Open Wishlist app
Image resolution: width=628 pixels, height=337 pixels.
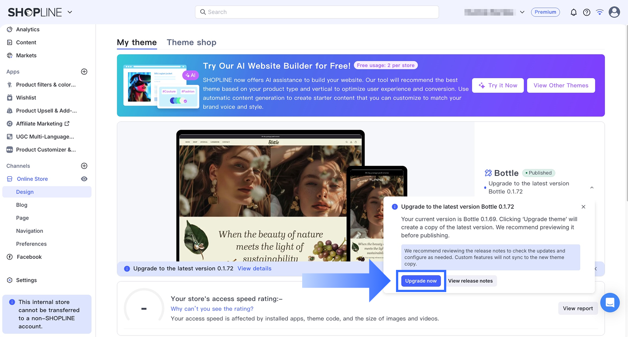(x=26, y=98)
